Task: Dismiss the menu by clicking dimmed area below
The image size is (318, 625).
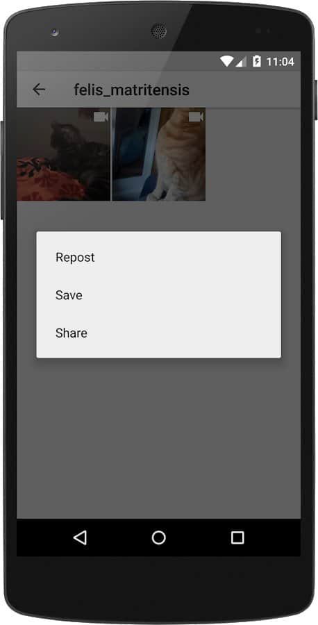Action: coord(158,438)
